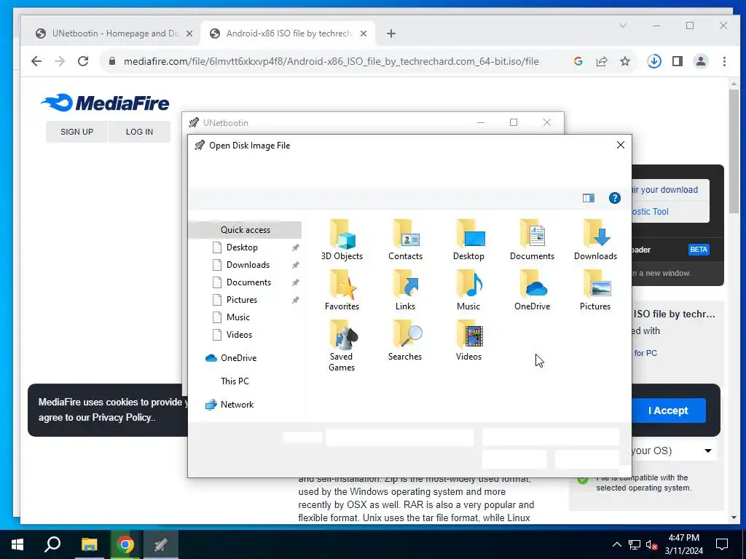The image size is (746, 559).
Task: Click UNetbootin icon in taskbar
Action: 161,544
